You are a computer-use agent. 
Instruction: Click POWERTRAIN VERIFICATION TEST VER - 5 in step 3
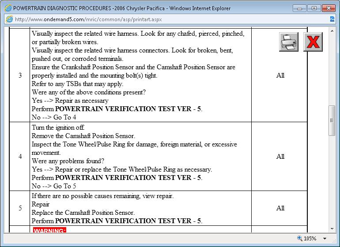[128, 109]
